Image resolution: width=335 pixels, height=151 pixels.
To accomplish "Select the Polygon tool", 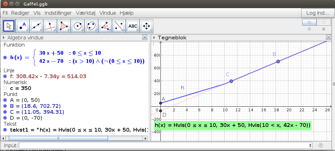I will (x=64, y=26).
